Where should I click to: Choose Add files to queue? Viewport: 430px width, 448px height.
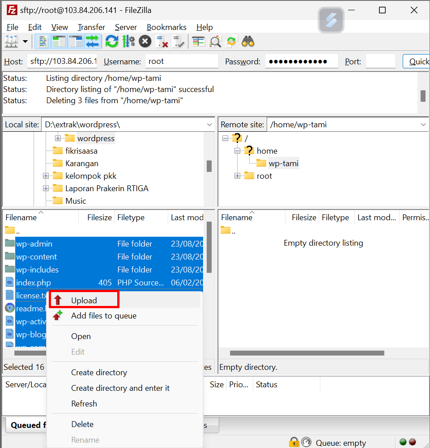[104, 316]
